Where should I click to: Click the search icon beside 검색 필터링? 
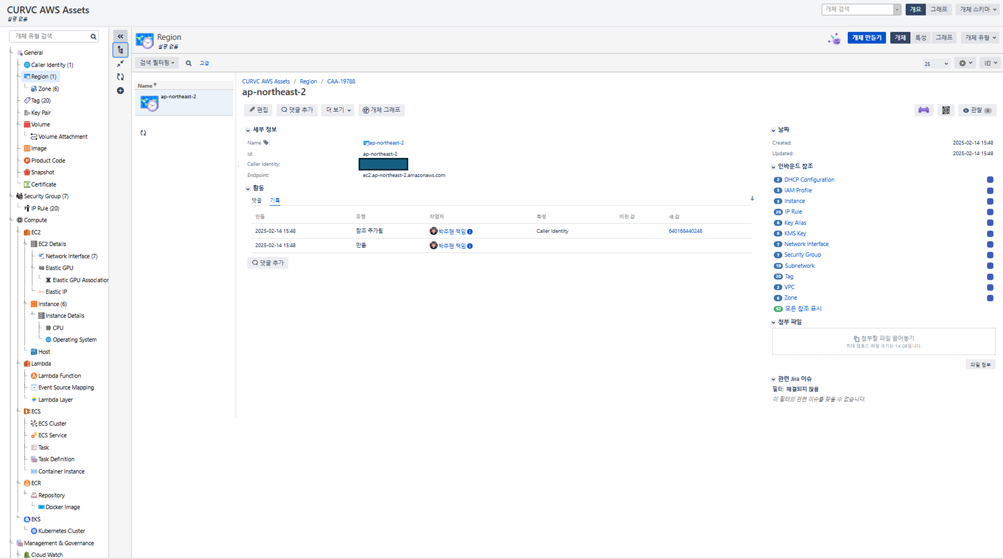coord(189,63)
